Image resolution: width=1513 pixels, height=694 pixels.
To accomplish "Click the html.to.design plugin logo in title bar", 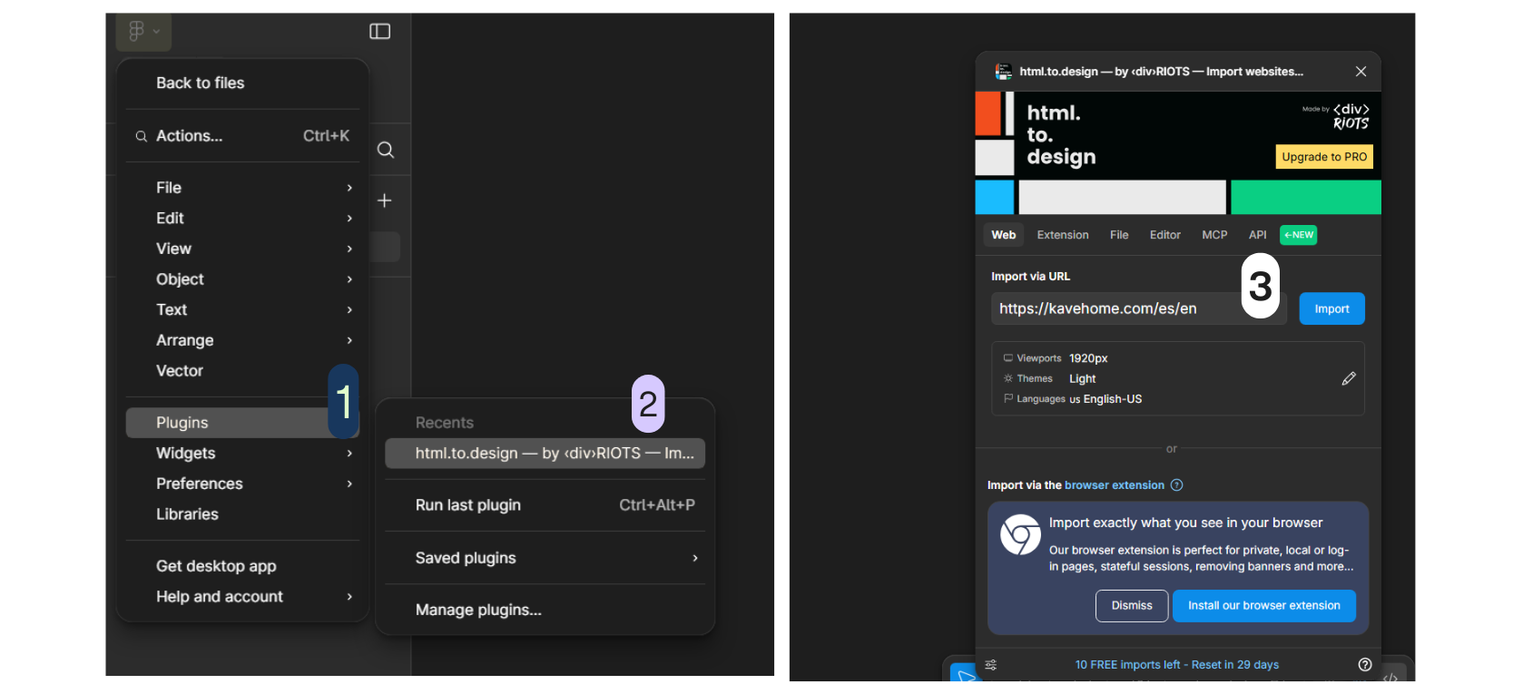I will click(x=1003, y=72).
